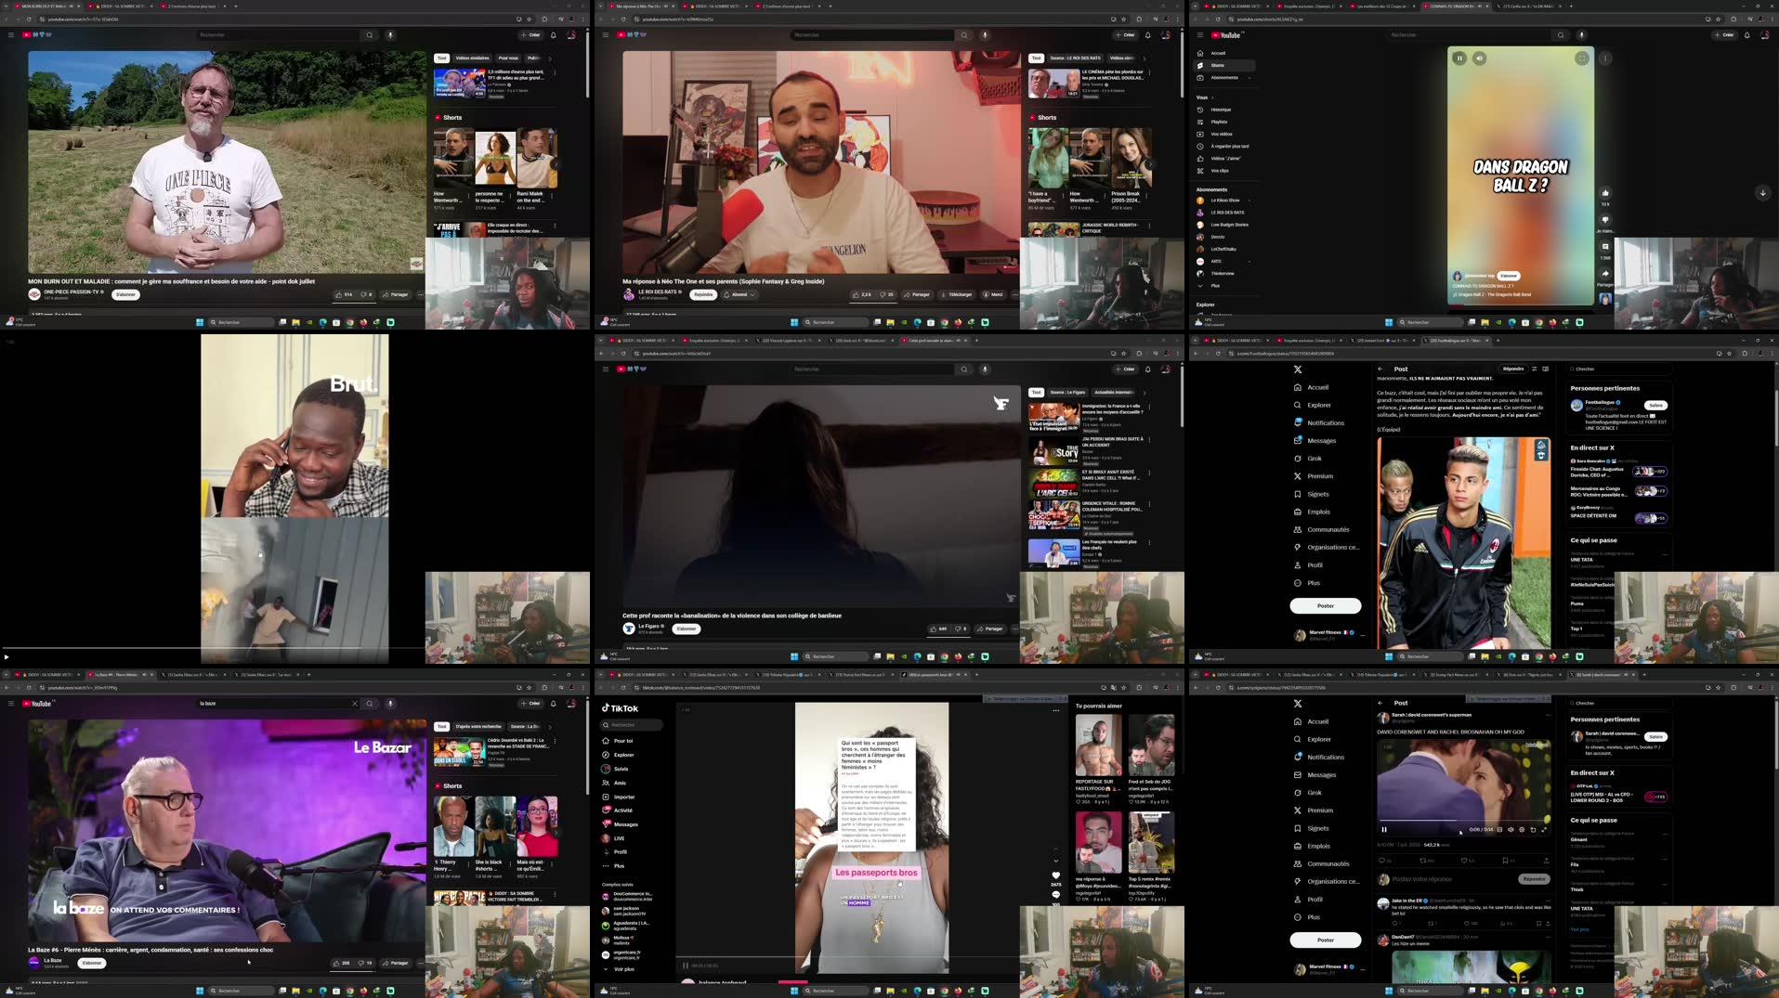1779x998 pixels.
Task: Go to next TikTok video with down chevron
Action: click(1055, 861)
